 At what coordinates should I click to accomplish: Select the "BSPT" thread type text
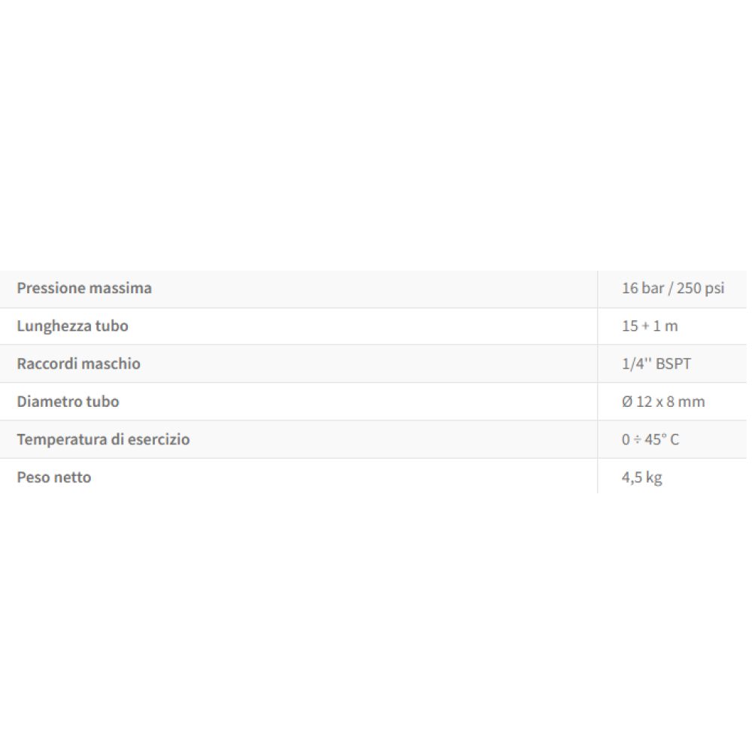pos(673,364)
